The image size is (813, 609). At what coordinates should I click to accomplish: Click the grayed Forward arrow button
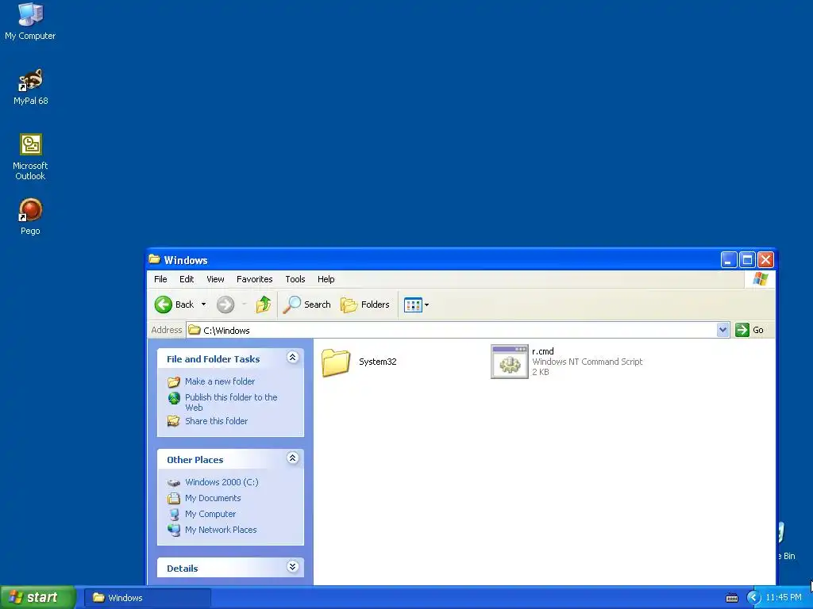tap(225, 304)
